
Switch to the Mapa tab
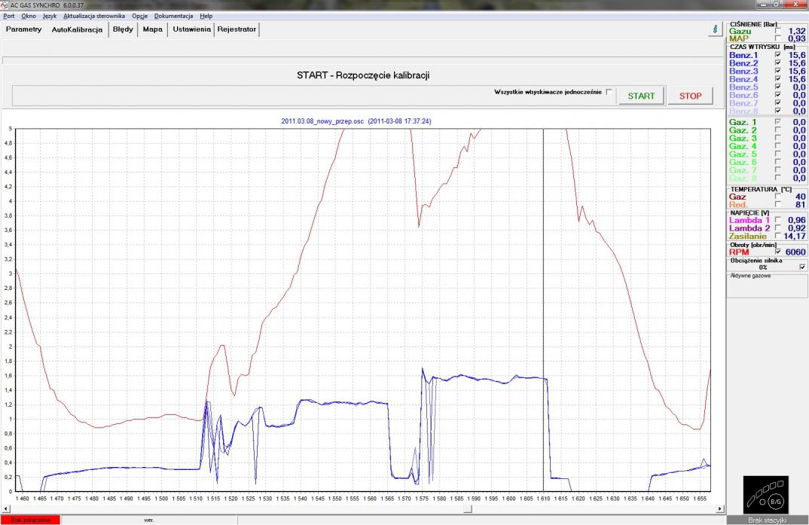pyautogui.click(x=152, y=29)
